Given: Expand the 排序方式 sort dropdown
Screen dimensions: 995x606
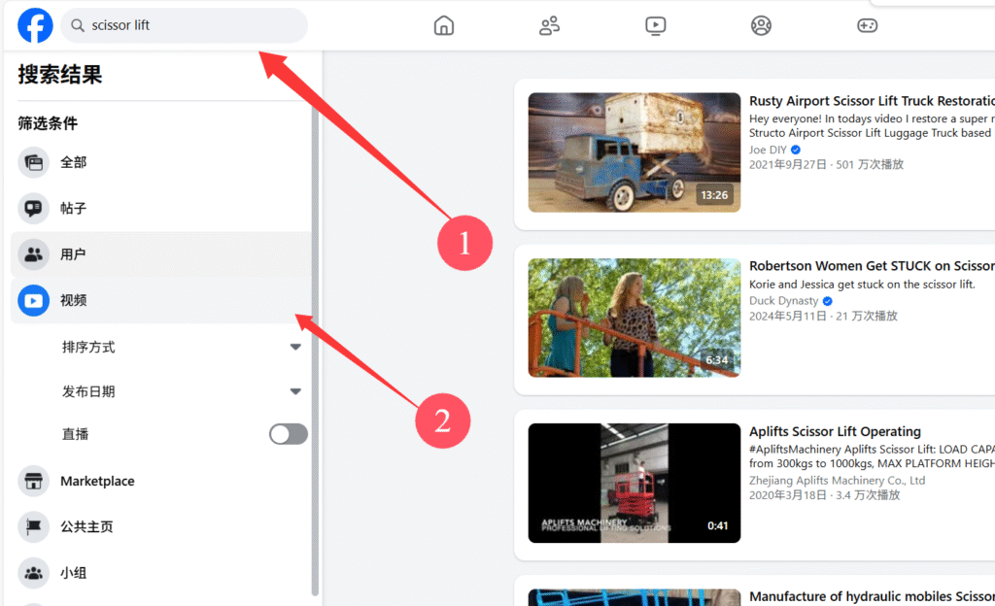Looking at the screenshot, I should (x=295, y=347).
